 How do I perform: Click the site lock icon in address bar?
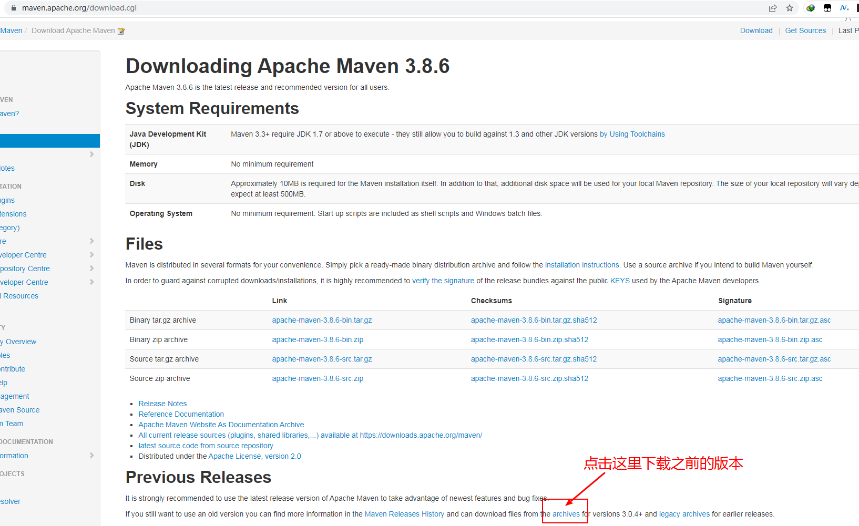[14, 8]
